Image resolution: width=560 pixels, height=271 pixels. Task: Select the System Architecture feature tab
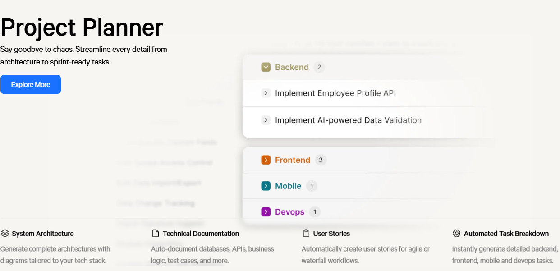[x=43, y=234]
